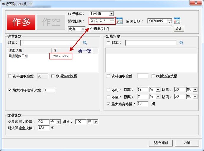Enable the exit 腳本 checkbox

[108, 43]
